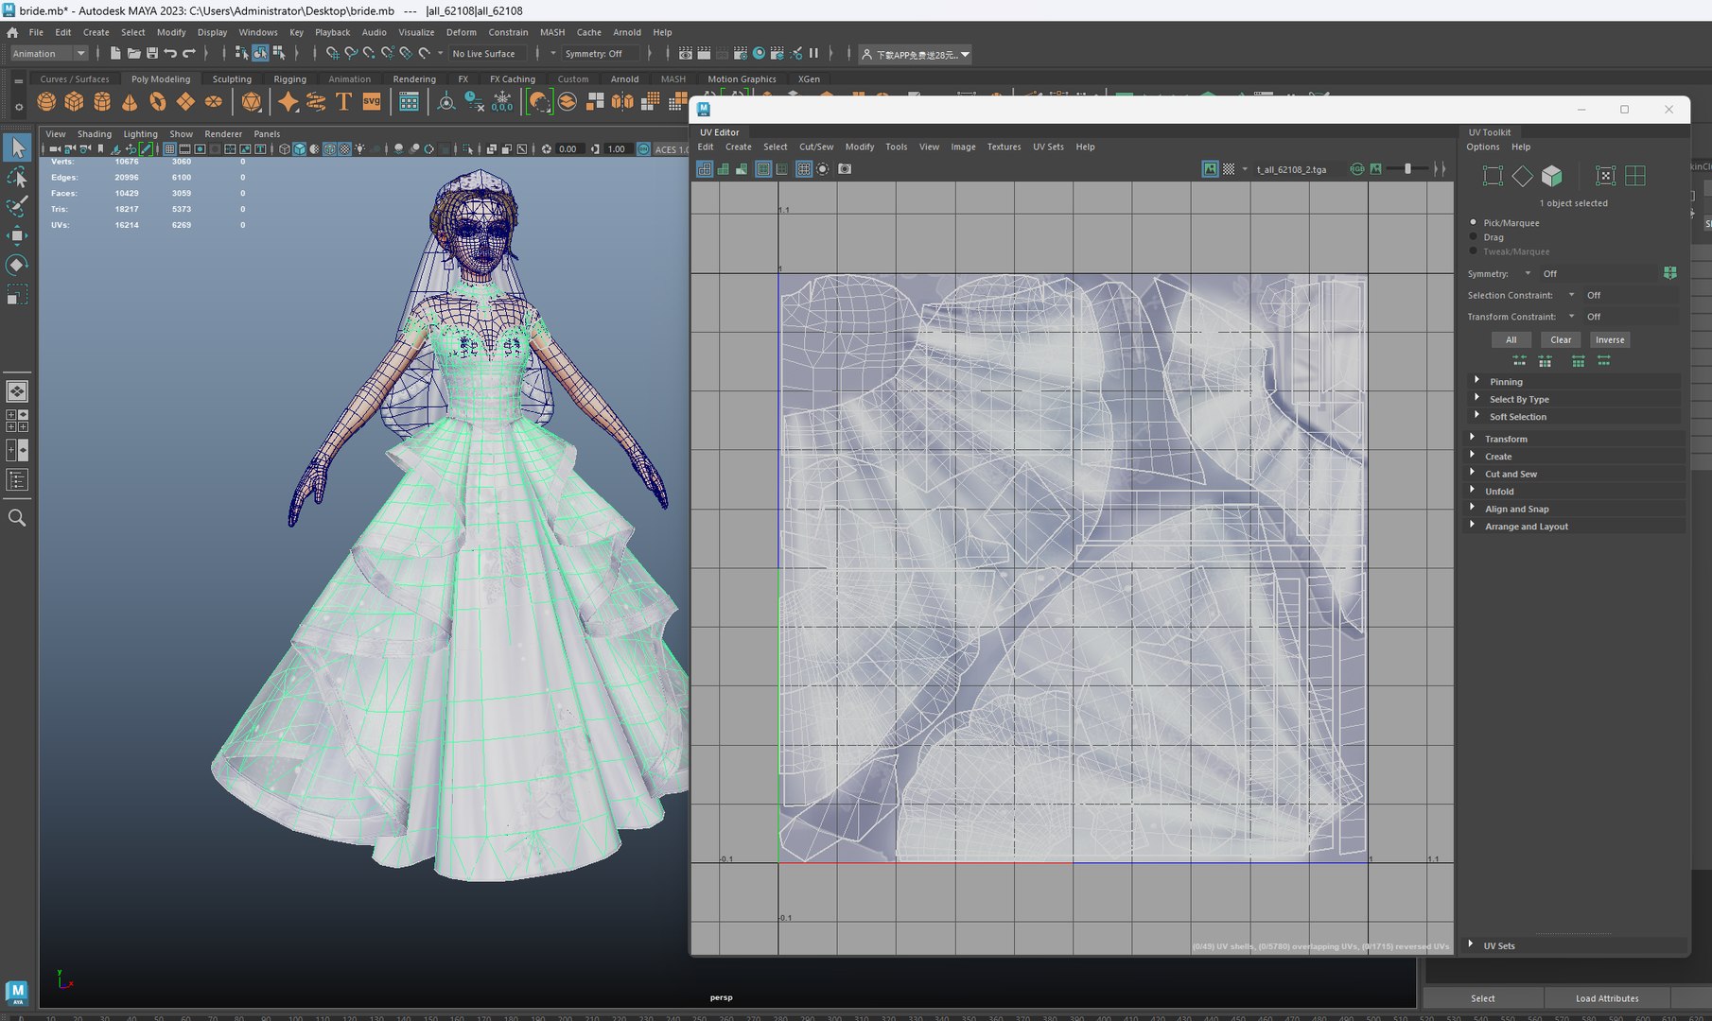Viewport: 1712px width, 1021px height.
Task: Click the All selection button
Action: (1511, 339)
